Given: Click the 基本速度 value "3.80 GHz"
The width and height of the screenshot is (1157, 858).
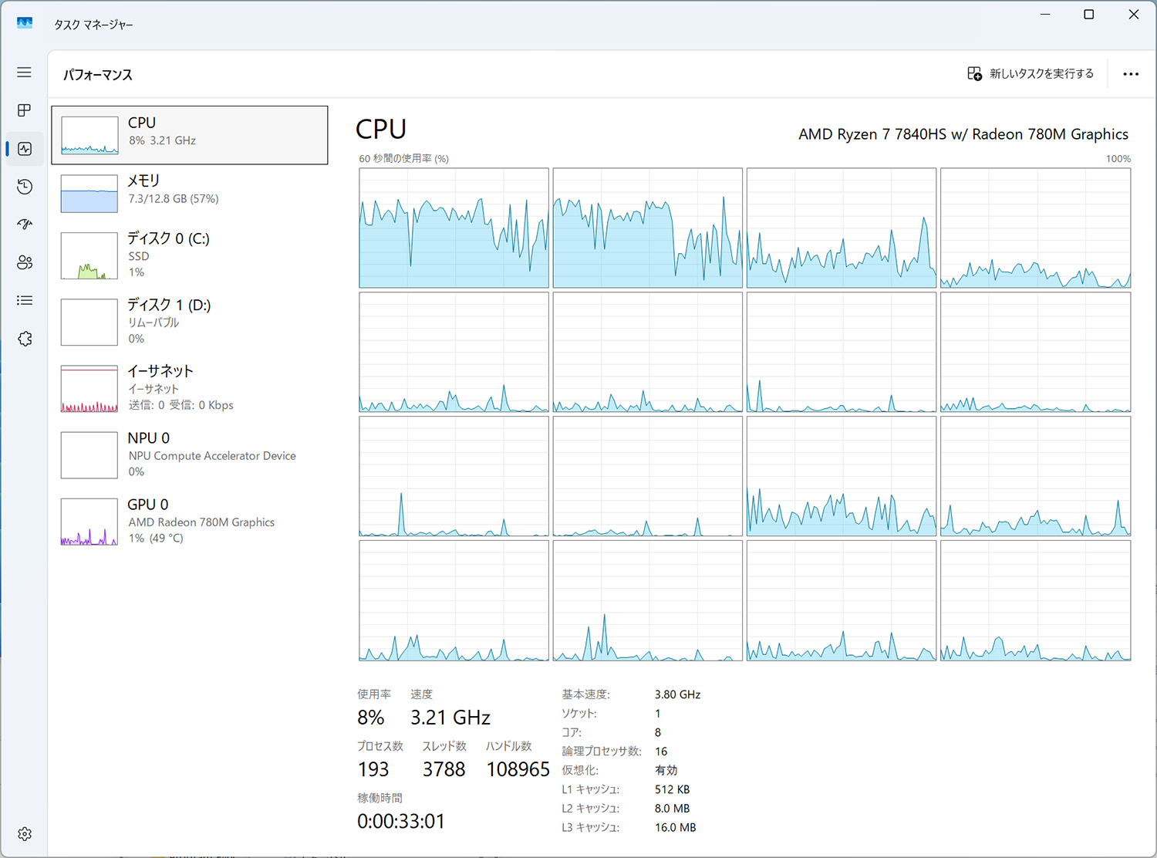Looking at the screenshot, I should [x=677, y=694].
